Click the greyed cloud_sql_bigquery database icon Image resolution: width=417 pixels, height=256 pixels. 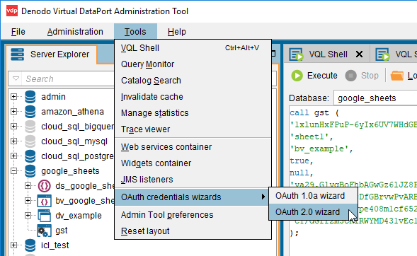30,127
